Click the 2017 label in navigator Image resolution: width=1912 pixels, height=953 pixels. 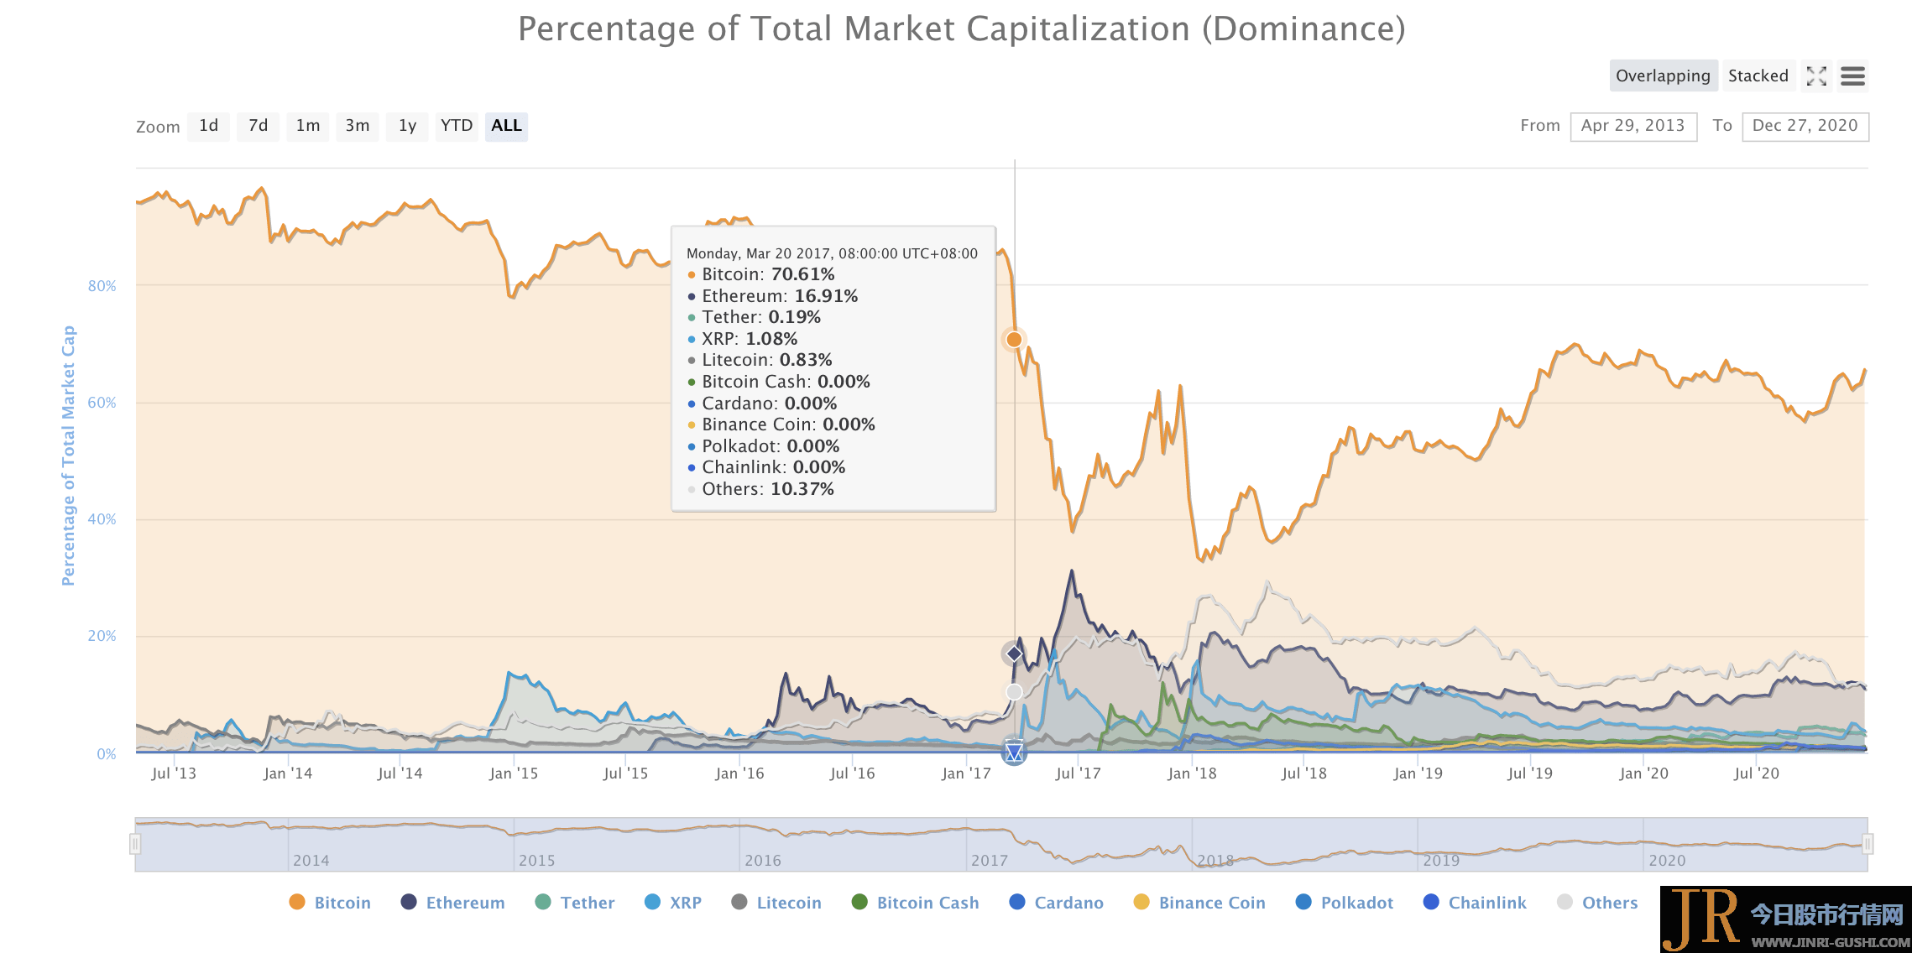click(989, 861)
